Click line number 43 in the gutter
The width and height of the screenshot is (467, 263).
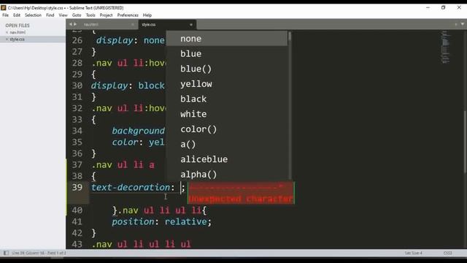pos(77,244)
